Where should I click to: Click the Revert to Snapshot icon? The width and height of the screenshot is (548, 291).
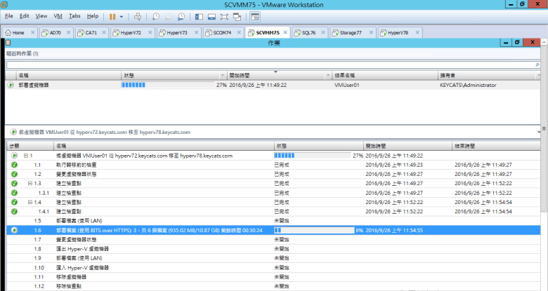[x=169, y=15]
